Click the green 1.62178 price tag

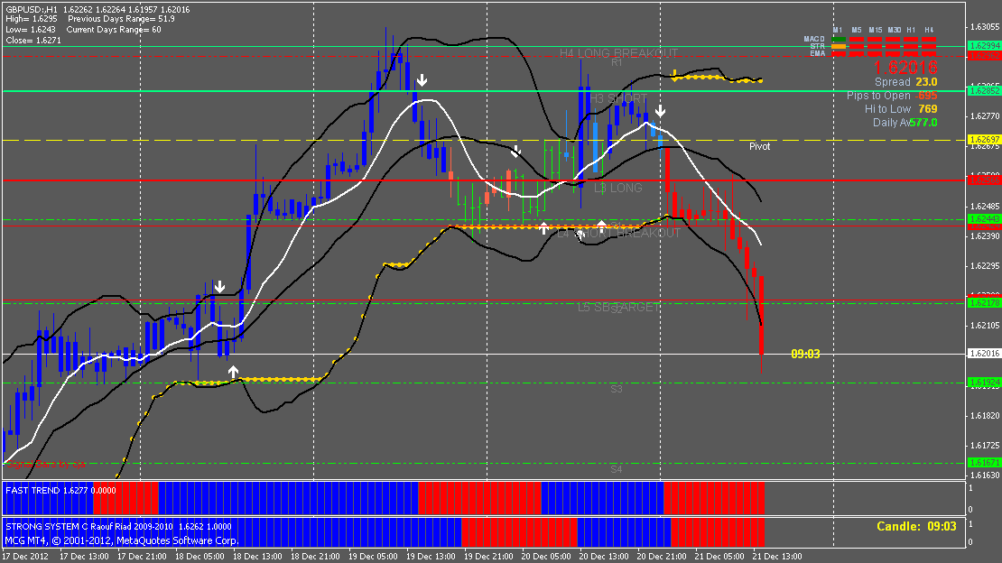pos(985,303)
